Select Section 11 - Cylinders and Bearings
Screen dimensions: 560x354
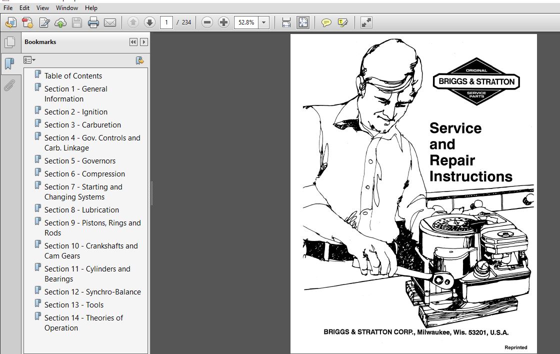point(87,273)
